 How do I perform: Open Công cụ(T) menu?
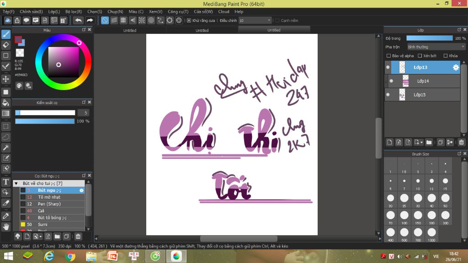(178, 11)
